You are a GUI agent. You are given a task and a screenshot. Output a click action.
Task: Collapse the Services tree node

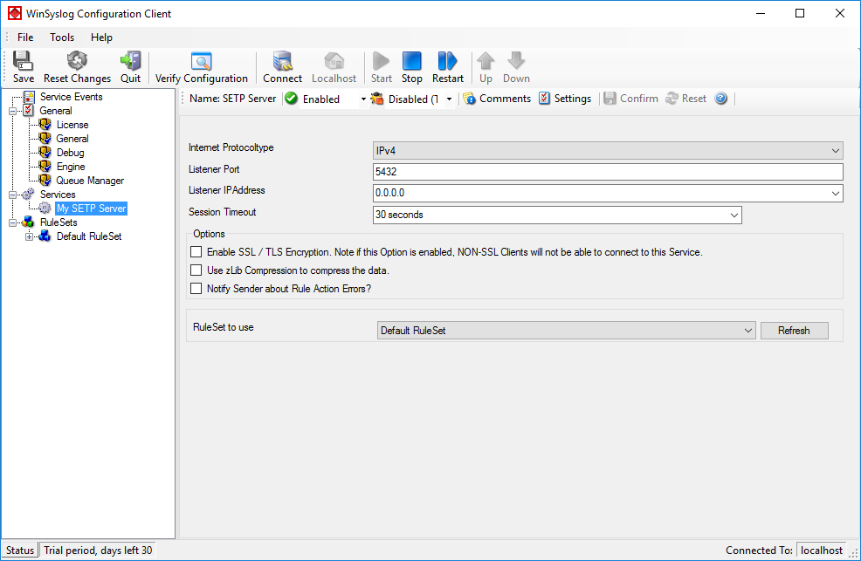pyautogui.click(x=12, y=195)
